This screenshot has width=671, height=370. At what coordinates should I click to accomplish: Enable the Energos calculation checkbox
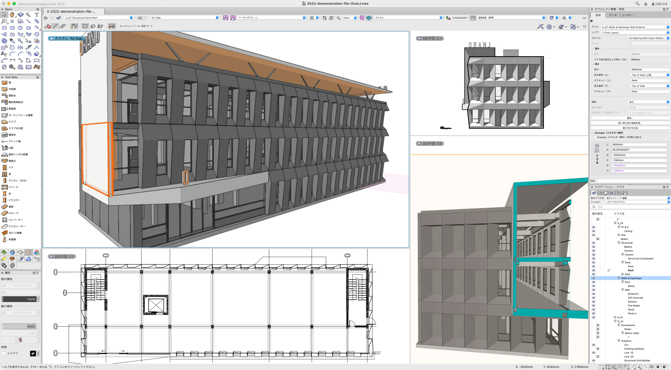point(595,137)
